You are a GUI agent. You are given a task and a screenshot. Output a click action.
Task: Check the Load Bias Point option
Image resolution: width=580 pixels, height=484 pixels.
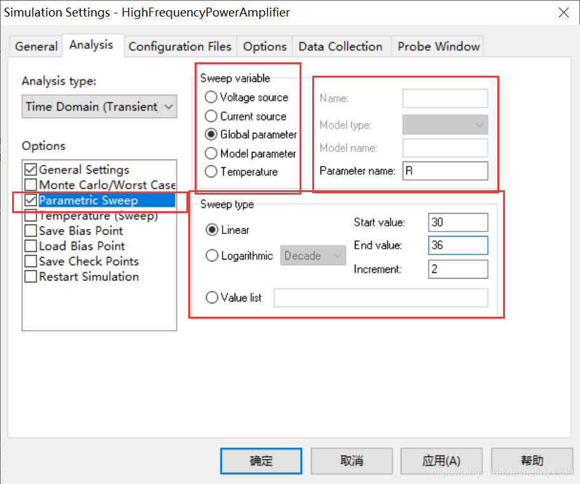pyautogui.click(x=31, y=245)
